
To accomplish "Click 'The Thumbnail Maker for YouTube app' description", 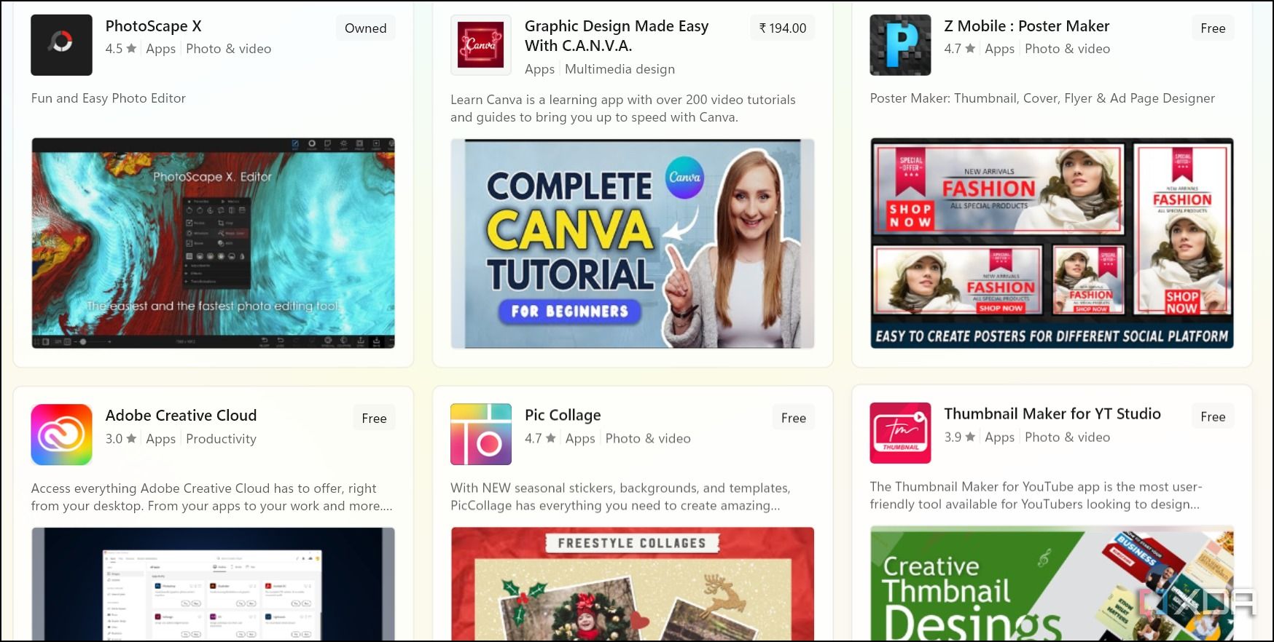I will (x=1036, y=495).
